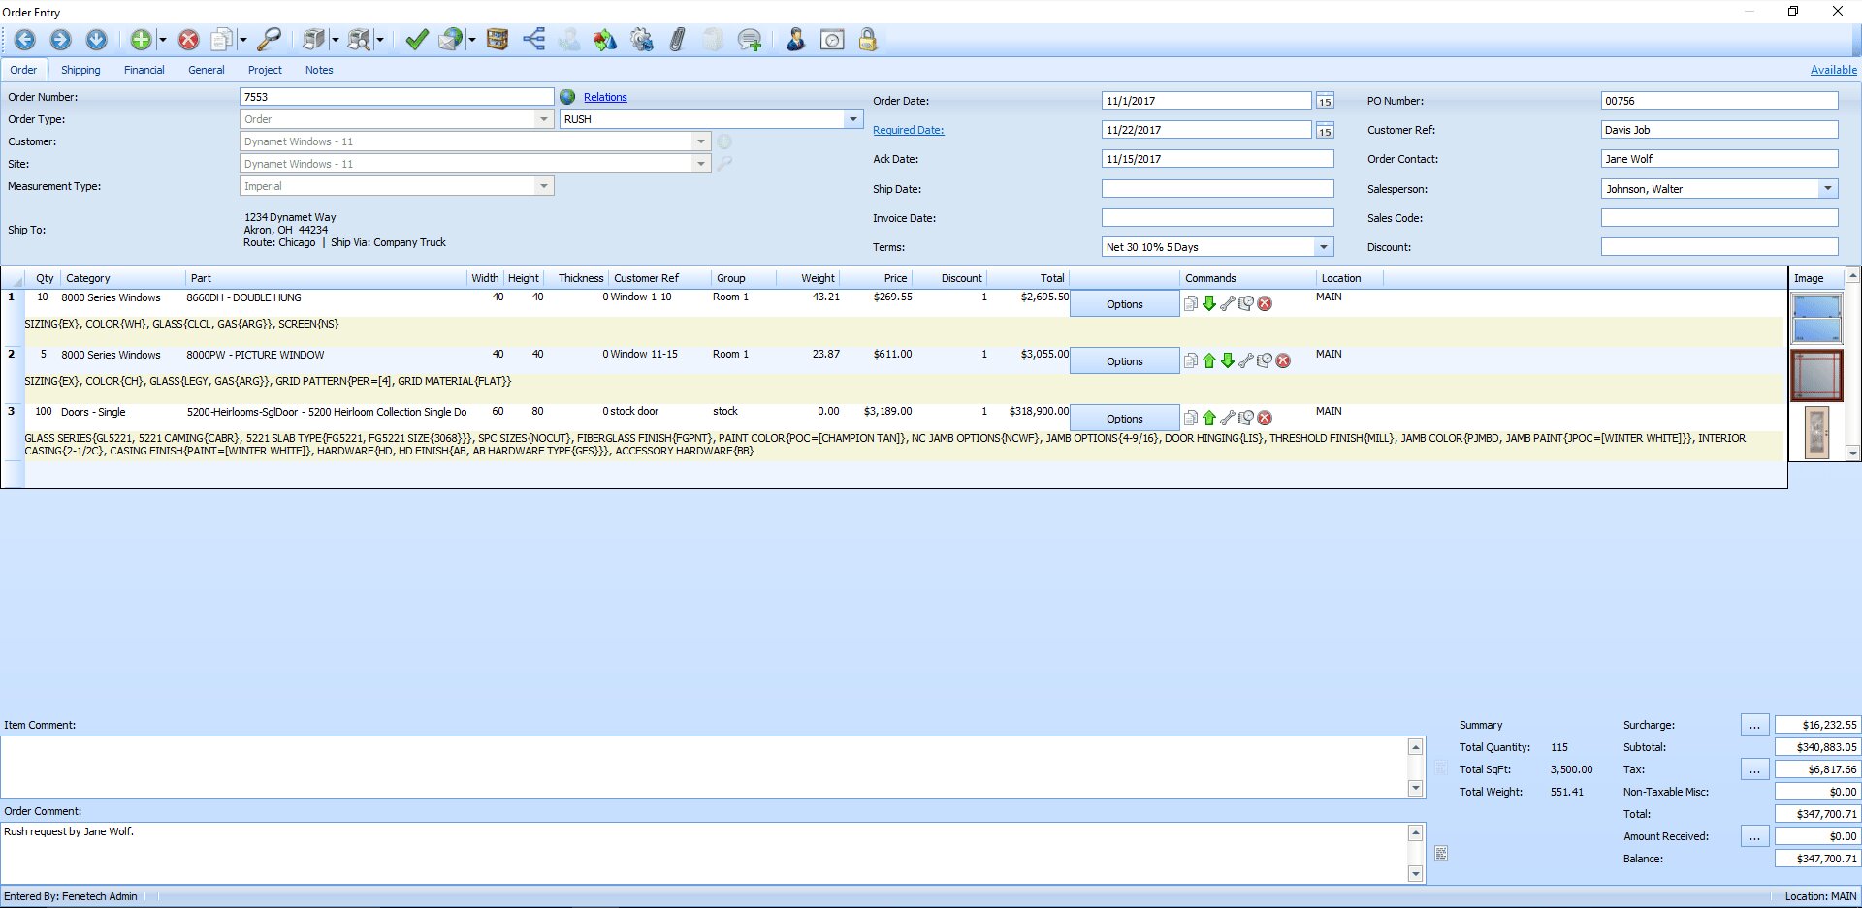Click the blue back arrow icon
Screen dimensions: 1862x908
coord(25,40)
